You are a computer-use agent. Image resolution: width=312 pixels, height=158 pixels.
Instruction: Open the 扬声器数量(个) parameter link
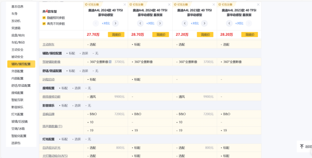(x=52, y=126)
